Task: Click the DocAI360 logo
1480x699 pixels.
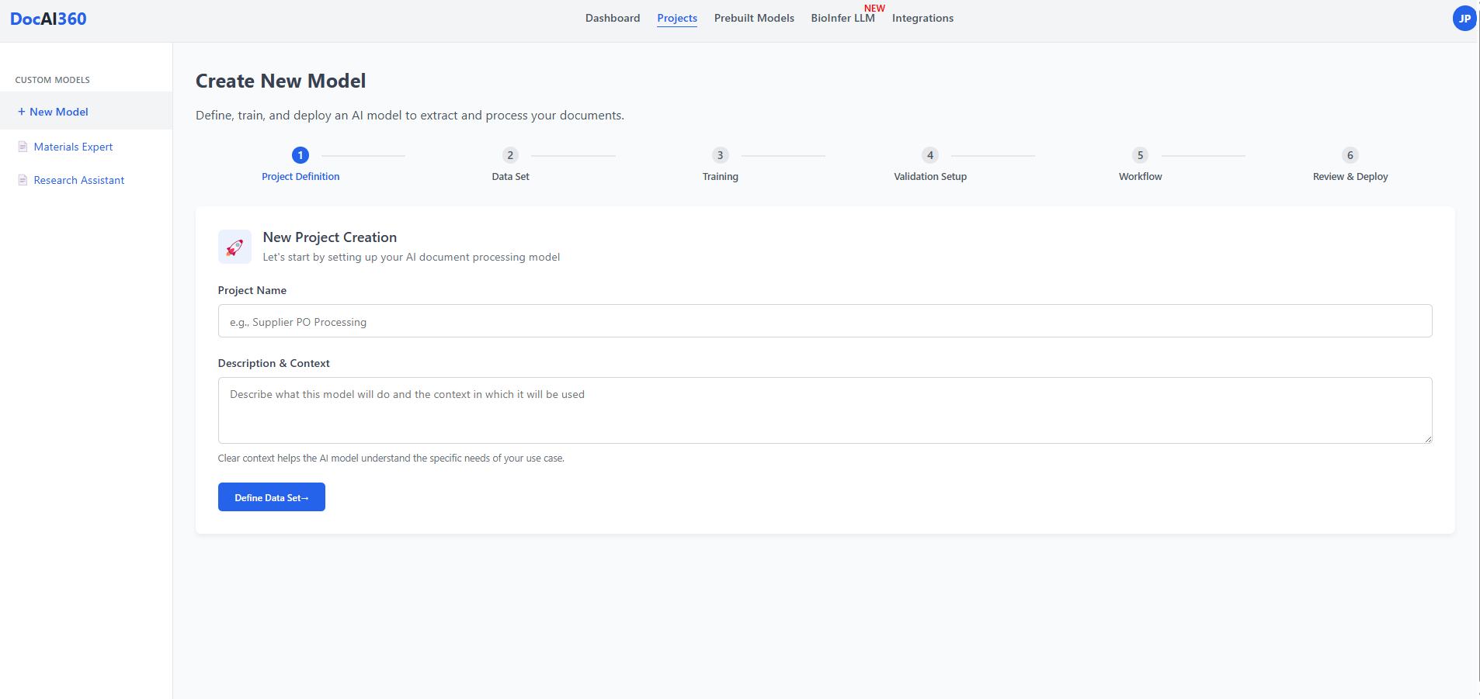Action: pos(48,18)
